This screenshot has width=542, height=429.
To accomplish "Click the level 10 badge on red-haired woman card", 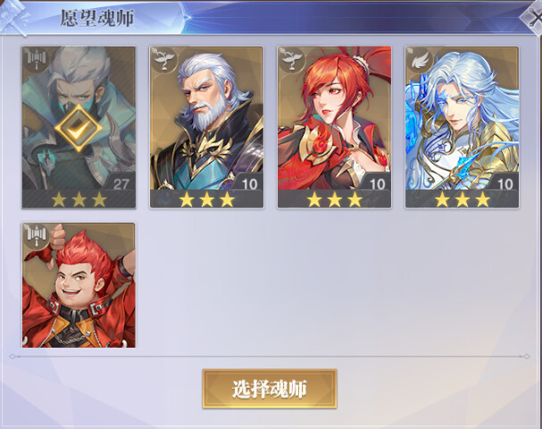I will [x=377, y=183].
